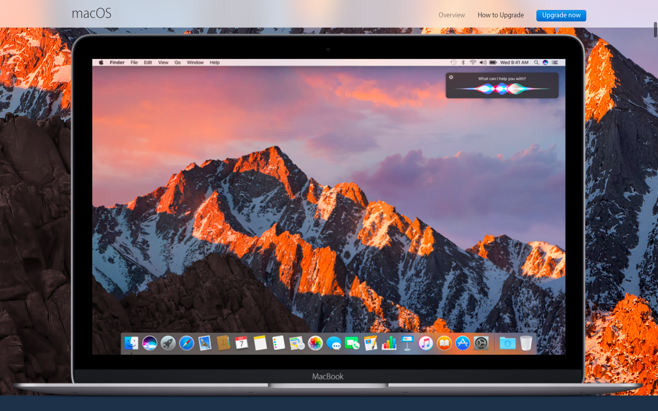Open Reminders list icon in dock

pos(279,343)
